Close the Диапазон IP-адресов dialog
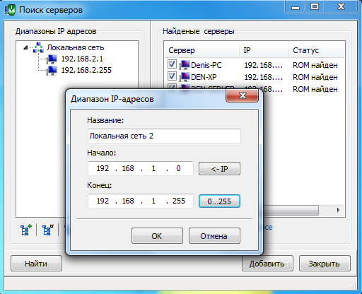This screenshot has width=362, height=294. point(243,95)
